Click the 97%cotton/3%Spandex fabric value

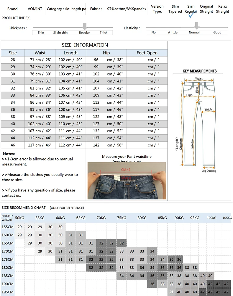pos(127,9)
